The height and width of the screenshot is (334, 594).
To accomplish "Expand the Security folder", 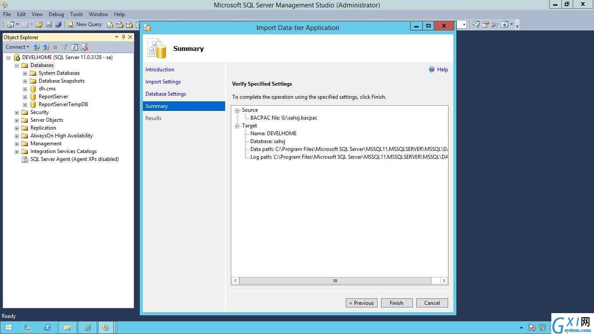I will [x=17, y=112].
